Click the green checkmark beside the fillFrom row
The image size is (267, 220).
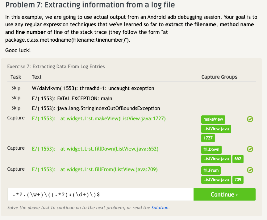[250, 170]
